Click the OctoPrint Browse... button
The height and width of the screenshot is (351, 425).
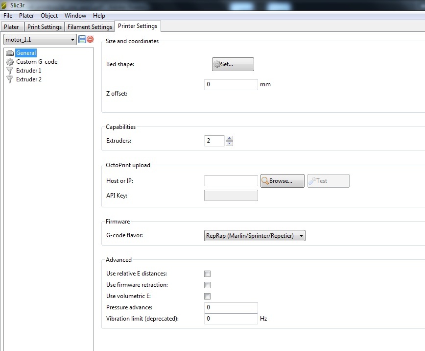point(282,181)
